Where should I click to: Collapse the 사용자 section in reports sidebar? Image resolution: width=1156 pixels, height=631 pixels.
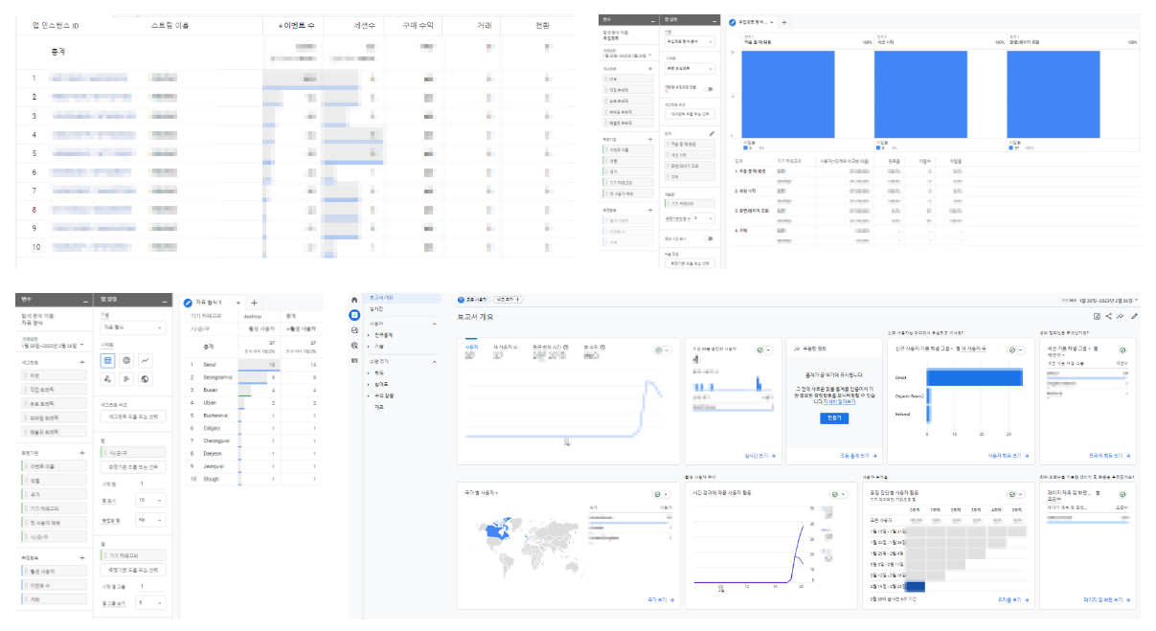tap(434, 324)
